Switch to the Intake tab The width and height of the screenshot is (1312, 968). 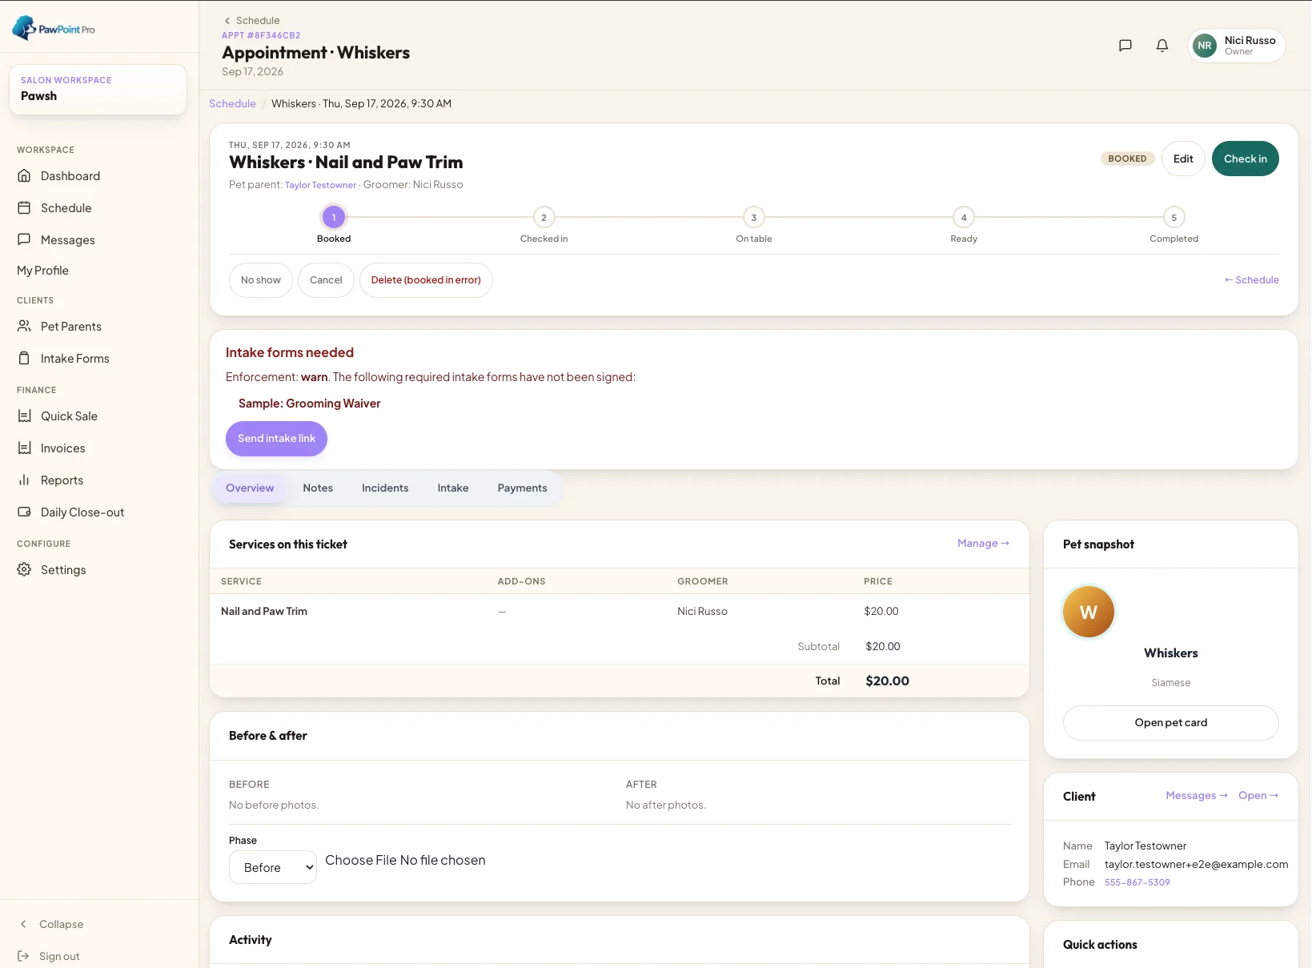pyautogui.click(x=453, y=488)
